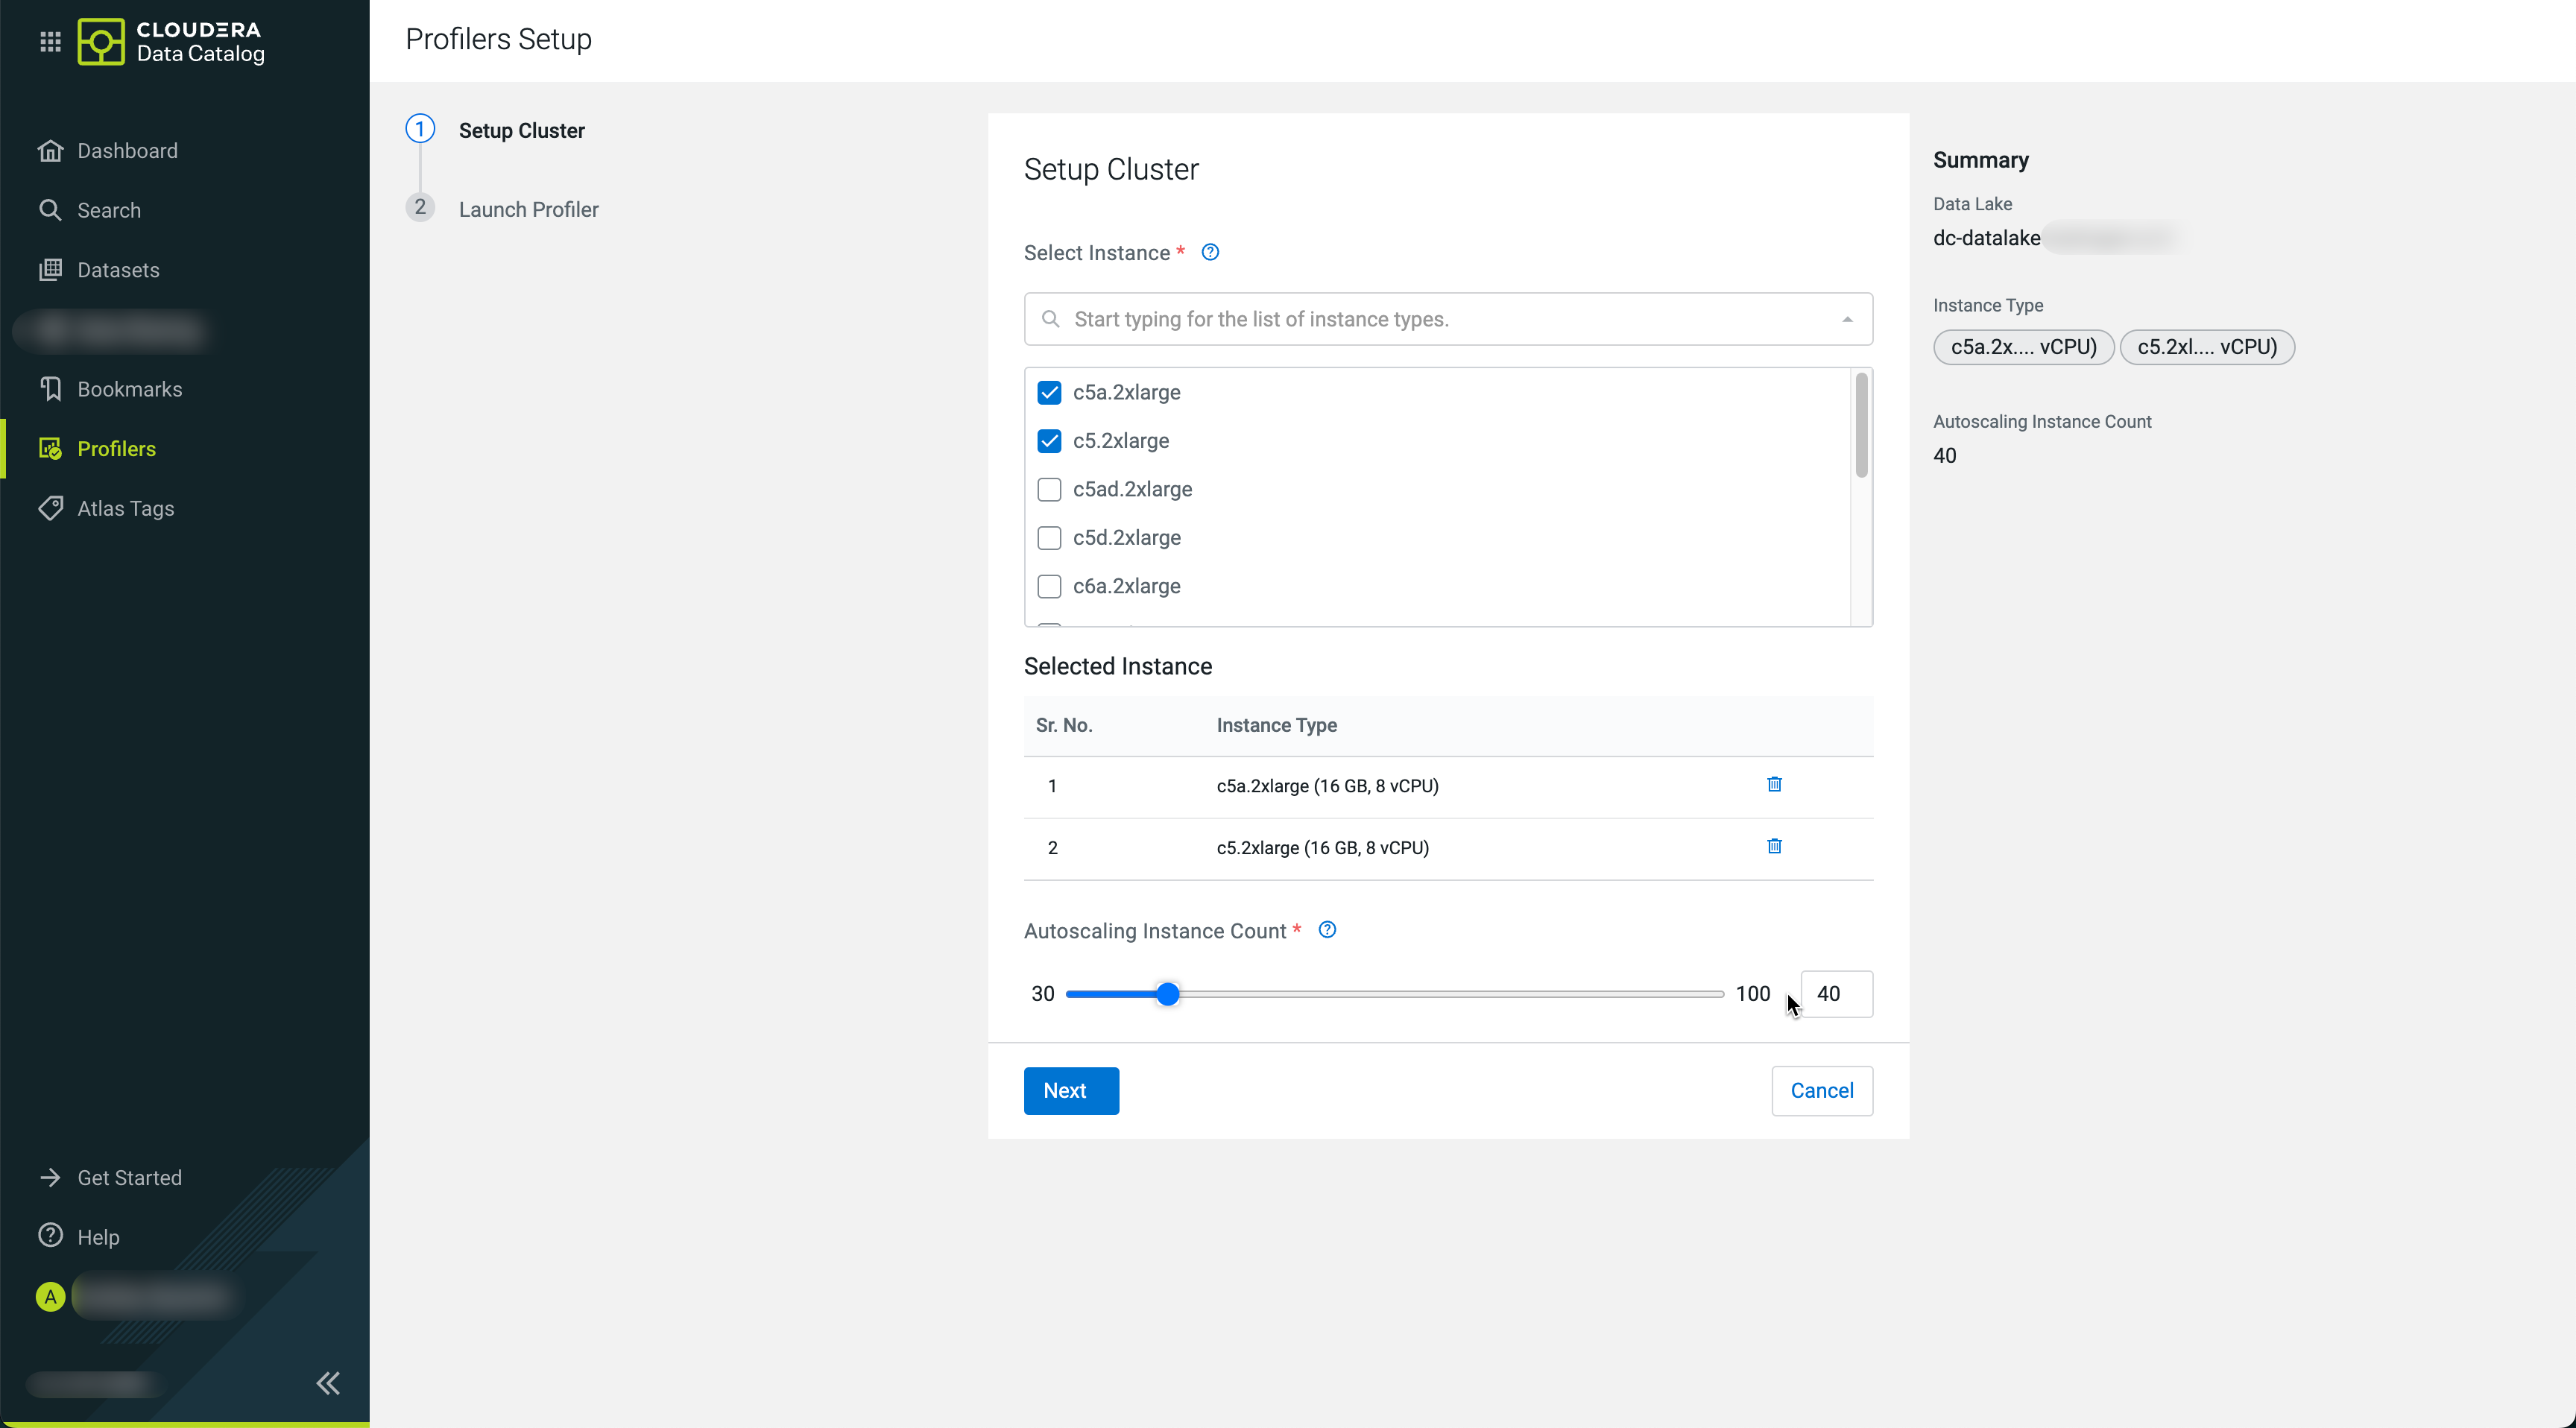This screenshot has height=1428, width=2576.
Task: Collapse the sidebar with double-chevron icon
Action: [x=328, y=1383]
